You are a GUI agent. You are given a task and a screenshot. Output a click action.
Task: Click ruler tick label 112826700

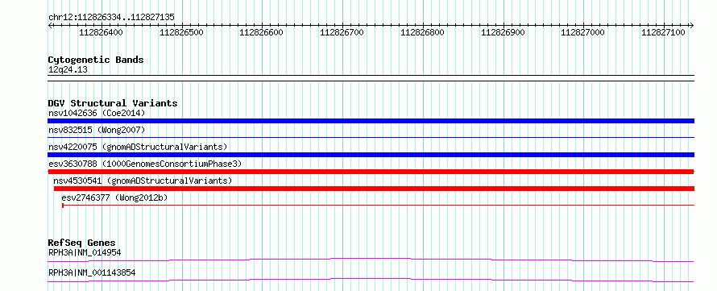(x=342, y=32)
